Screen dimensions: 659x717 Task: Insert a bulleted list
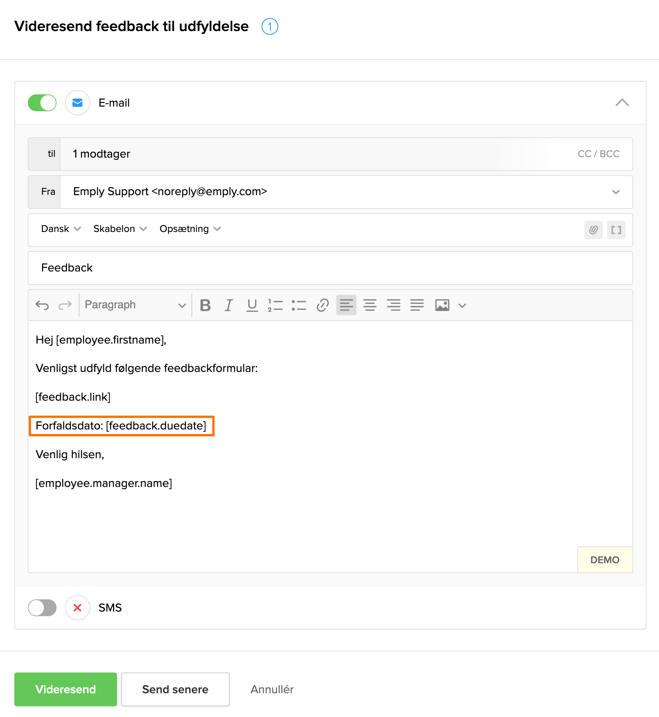298,305
